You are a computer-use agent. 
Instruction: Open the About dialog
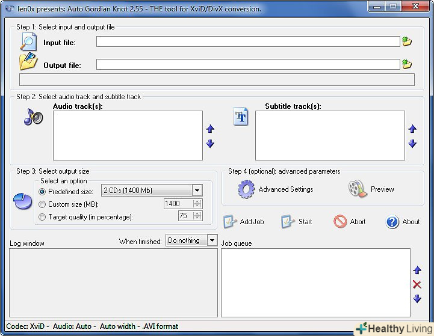403,222
